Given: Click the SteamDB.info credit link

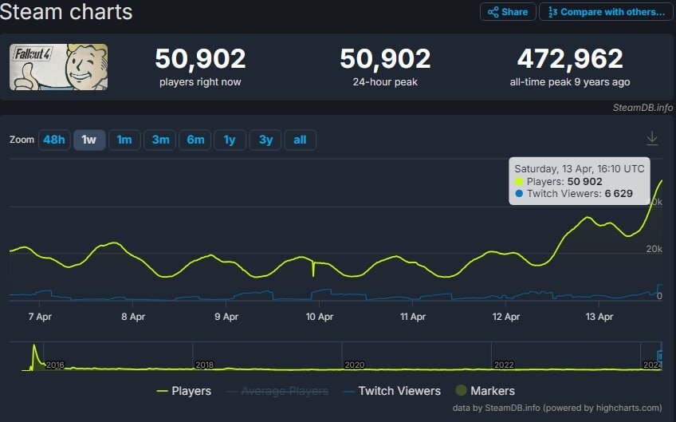Looking at the screenshot, I should (x=643, y=108).
